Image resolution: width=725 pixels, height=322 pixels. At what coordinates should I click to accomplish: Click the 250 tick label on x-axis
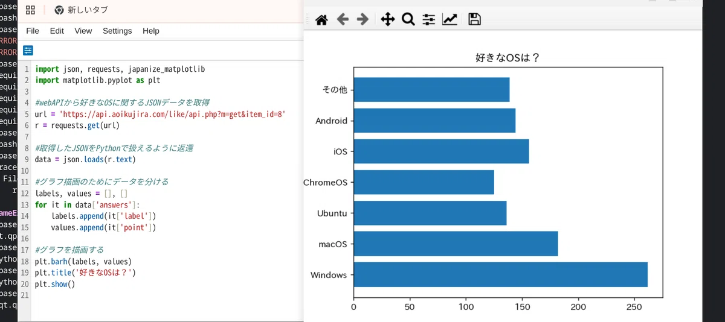pos(634,308)
